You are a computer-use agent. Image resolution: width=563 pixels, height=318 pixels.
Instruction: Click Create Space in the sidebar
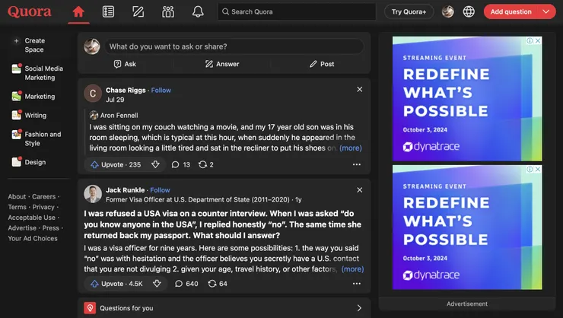pos(34,45)
